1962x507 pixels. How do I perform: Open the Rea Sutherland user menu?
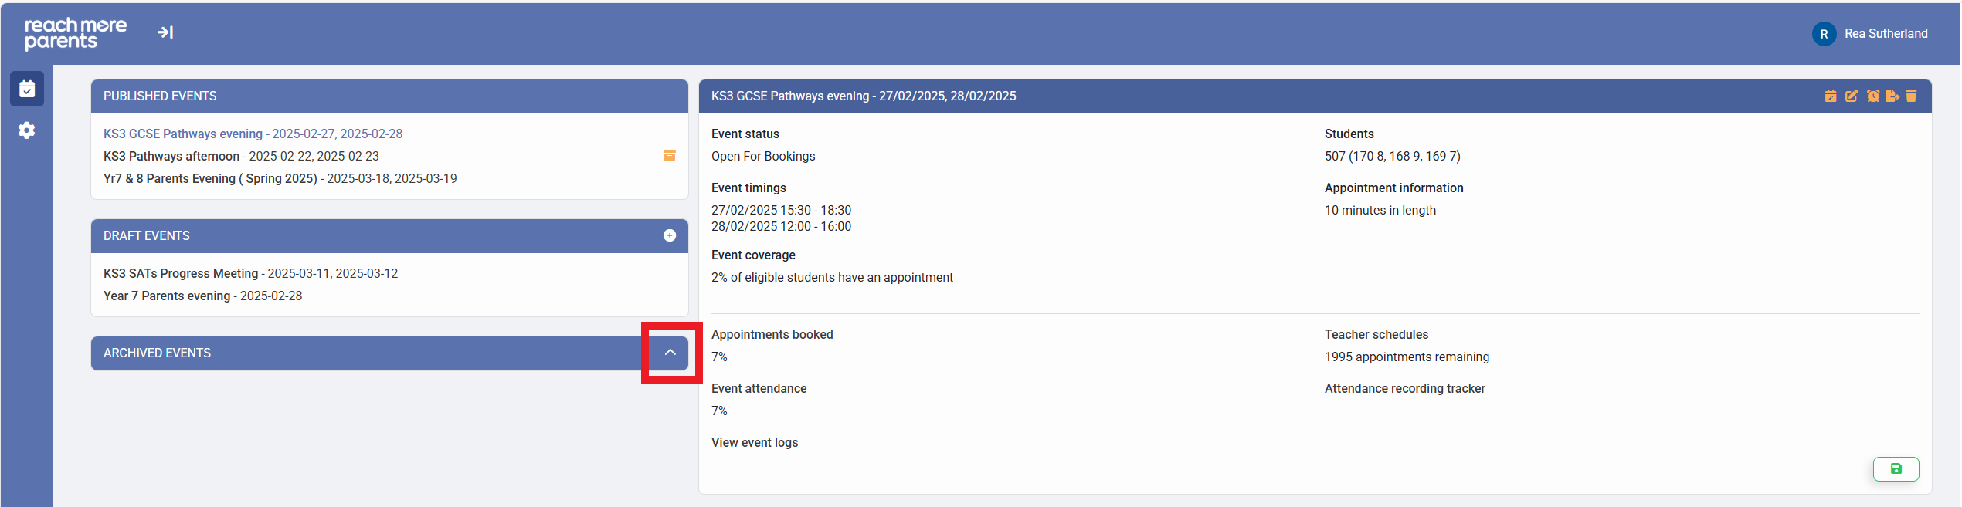(x=1869, y=34)
